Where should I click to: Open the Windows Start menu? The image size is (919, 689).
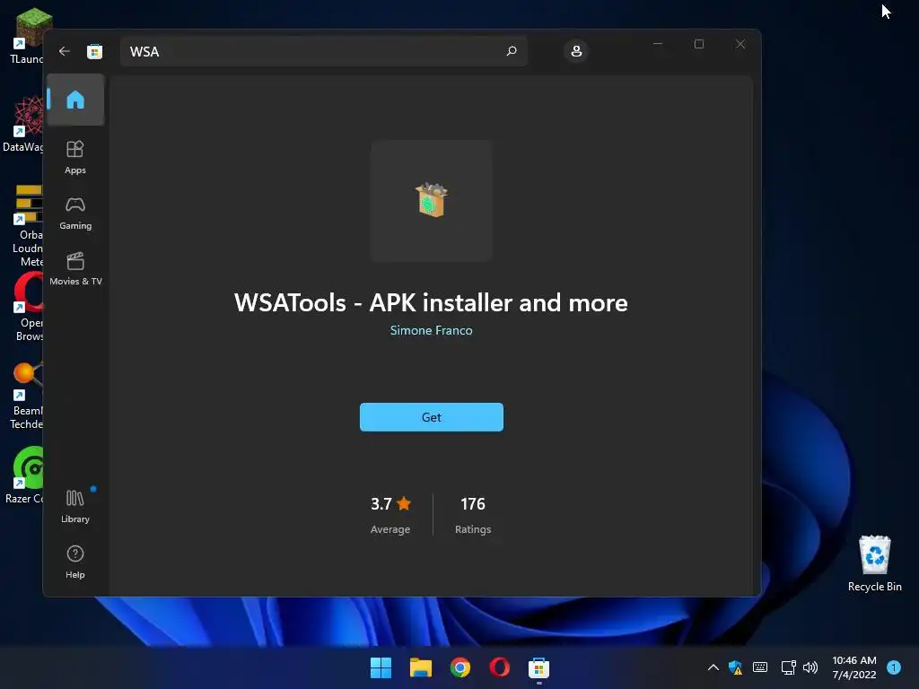pyautogui.click(x=381, y=667)
